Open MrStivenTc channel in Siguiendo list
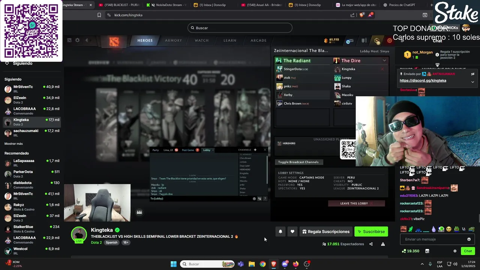Viewport: 480px width, 270px height. click(32, 89)
